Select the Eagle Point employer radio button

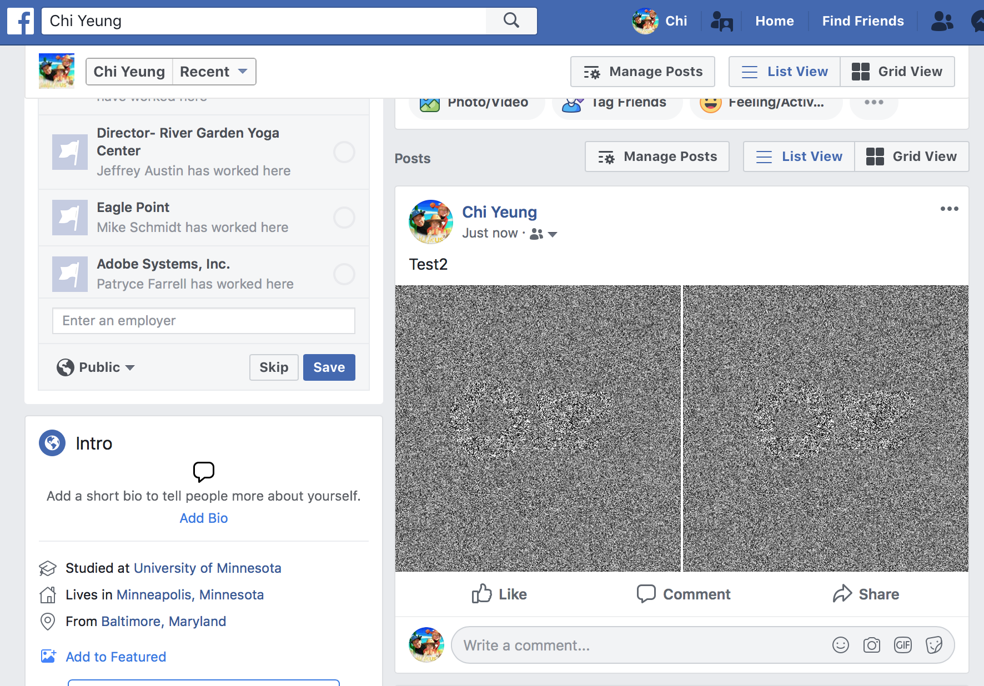tap(344, 218)
